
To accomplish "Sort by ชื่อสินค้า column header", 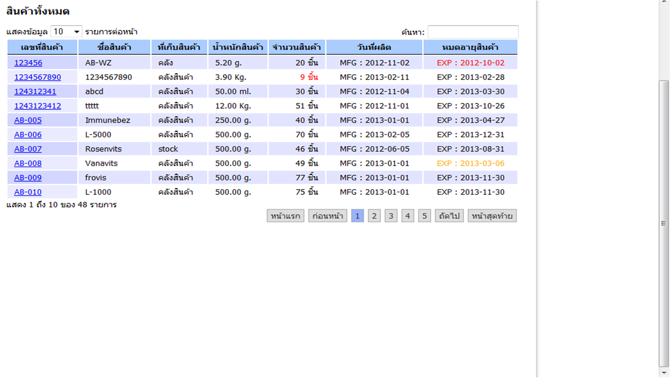I will [x=114, y=47].
